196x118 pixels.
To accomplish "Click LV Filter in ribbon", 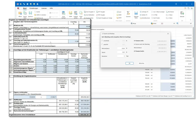I will 154,15.
